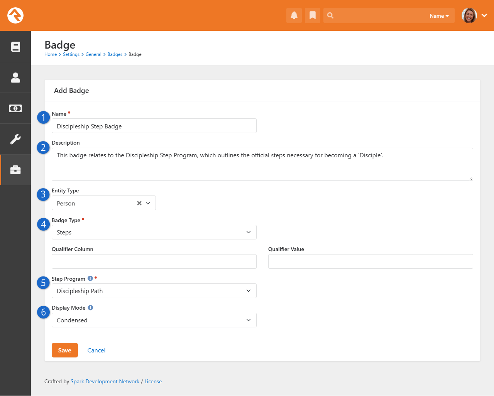Image resolution: width=494 pixels, height=396 pixels.
Task: Click the user avatar photo
Action: (x=469, y=15)
